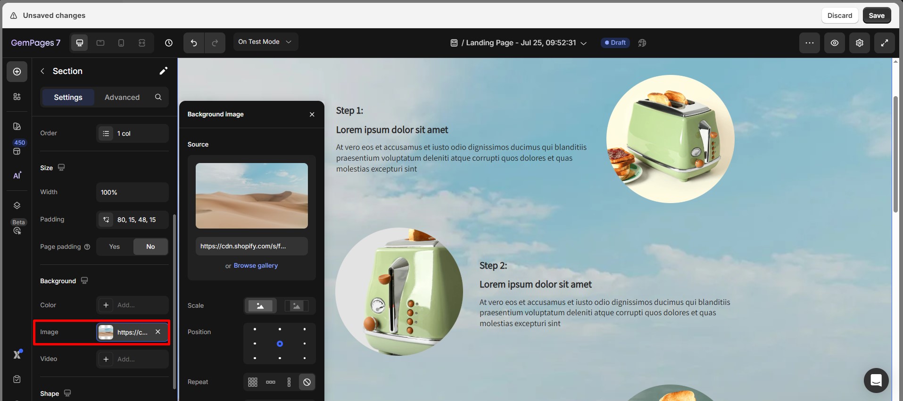Image resolution: width=903 pixels, height=401 pixels.
Task: Open the Padding values field
Action: 133,220
